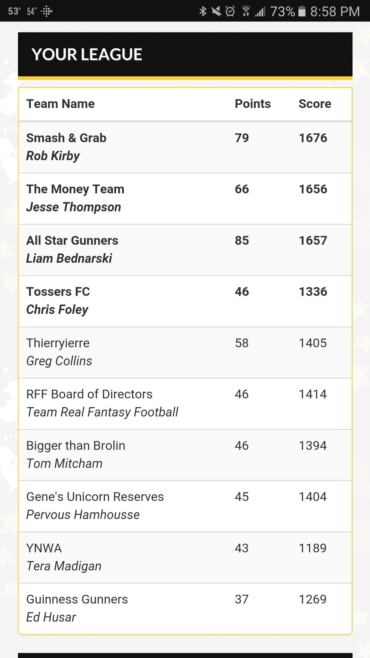Select the Smash & Grab team row
Screen dimensions: 370x658
pyautogui.click(x=185, y=147)
